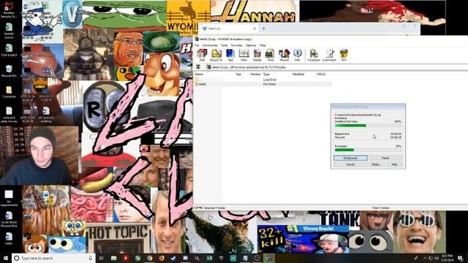The height and width of the screenshot is (263, 468).
Task: Open Steam from the taskbar
Action: [x=173, y=258]
